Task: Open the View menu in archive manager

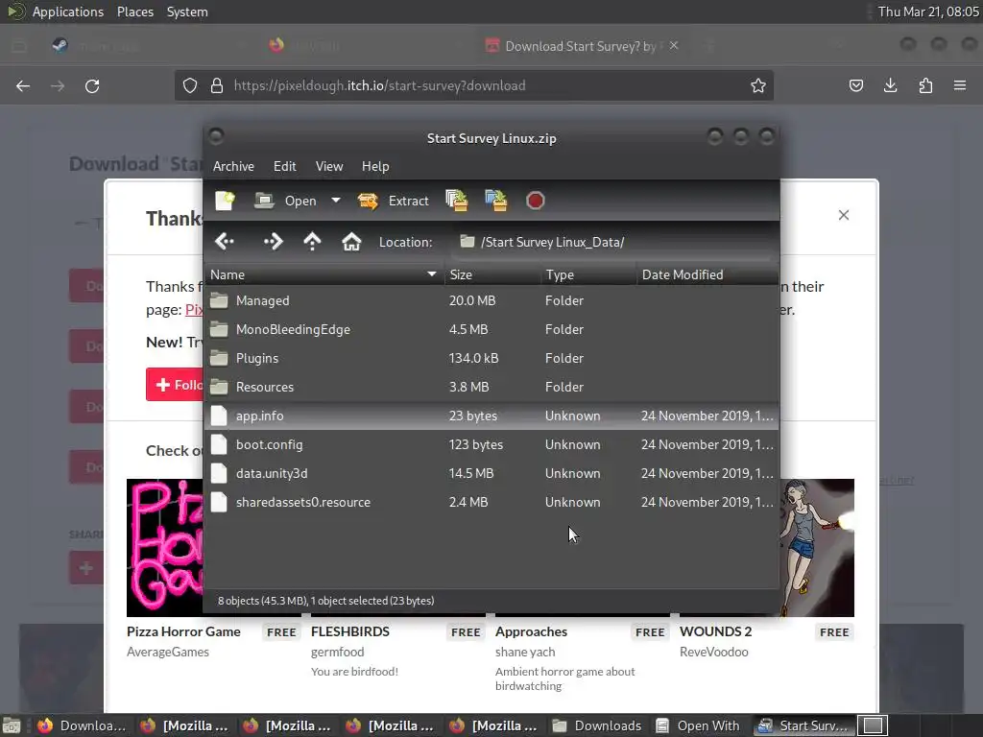Action: click(329, 166)
